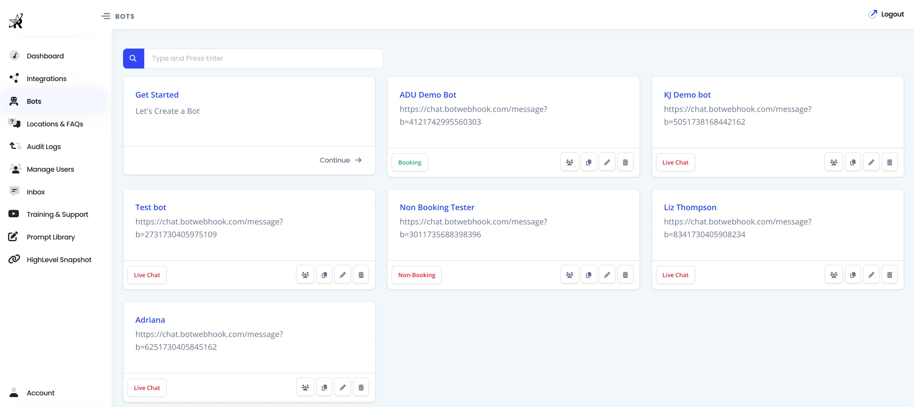The width and height of the screenshot is (914, 407).
Task: Edit the Test bot with pencil icon
Action: (x=342, y=275)
